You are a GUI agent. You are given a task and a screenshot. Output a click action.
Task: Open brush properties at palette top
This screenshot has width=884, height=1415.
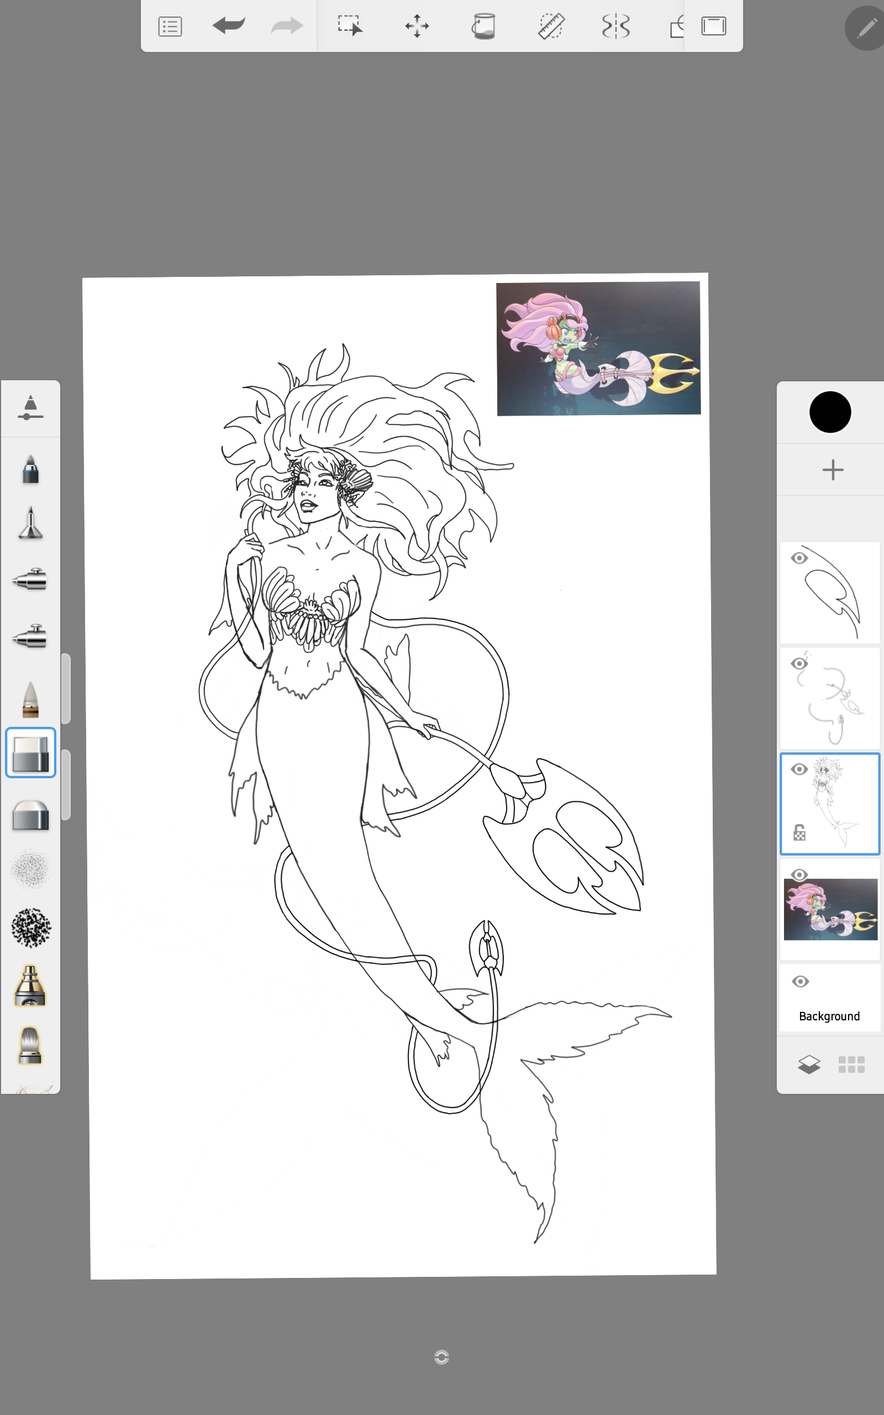tap(30, 408)
